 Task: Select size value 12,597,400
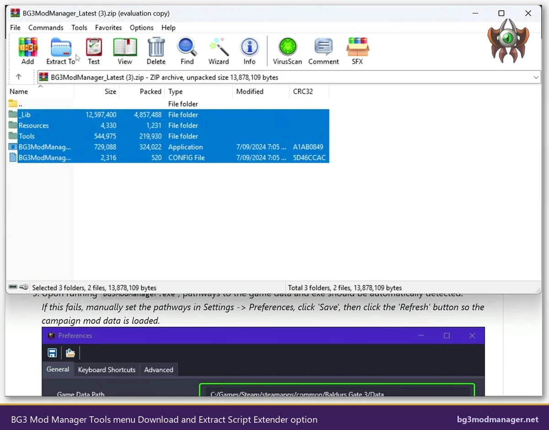pyautogui.click(x=101, y=115)
